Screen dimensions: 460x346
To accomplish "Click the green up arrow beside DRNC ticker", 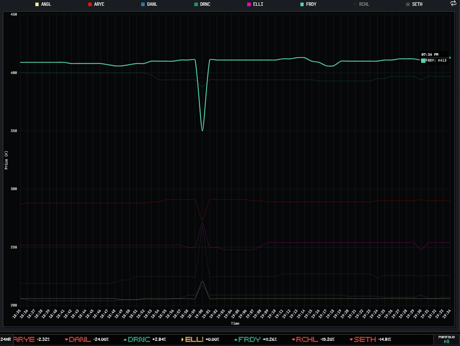I will click(x=125, y=340).
